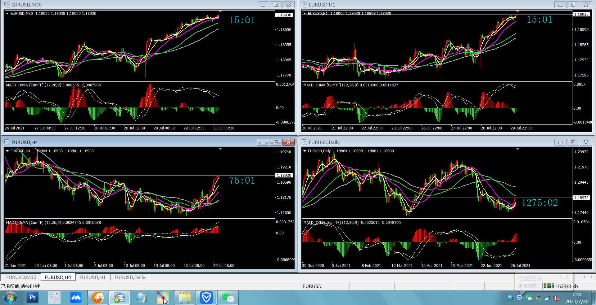596x305 pixels.
Task: Click the 1275:02 countdown on the Daily chart
Action: (x=540, y=203)
